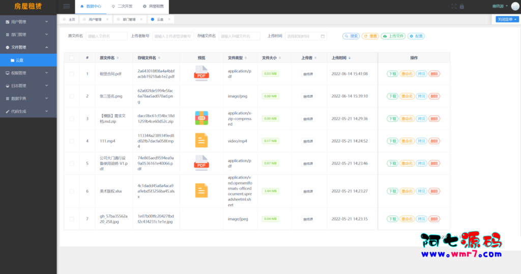The image size is (521, 274).
Task: Collapse the 文件管理 sidebar menu
Action: [x=28, y=47]
